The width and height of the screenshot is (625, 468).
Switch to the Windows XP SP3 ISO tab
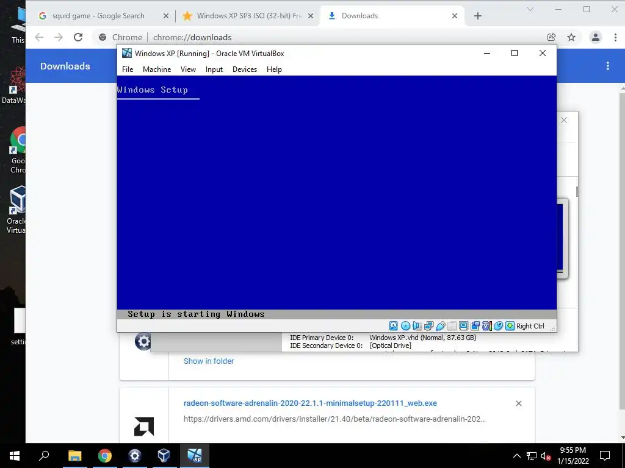pyautogui.click(x=247, y=16)
